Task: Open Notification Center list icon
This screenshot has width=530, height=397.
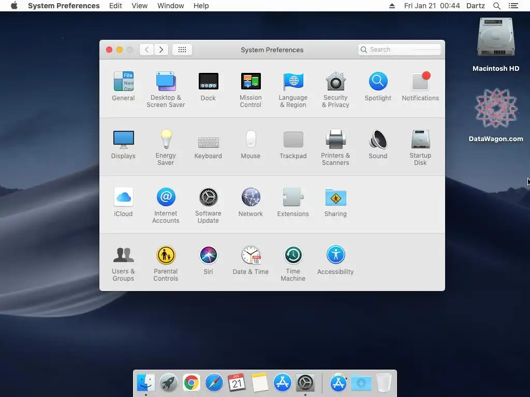Action: (x=513, y=6)
